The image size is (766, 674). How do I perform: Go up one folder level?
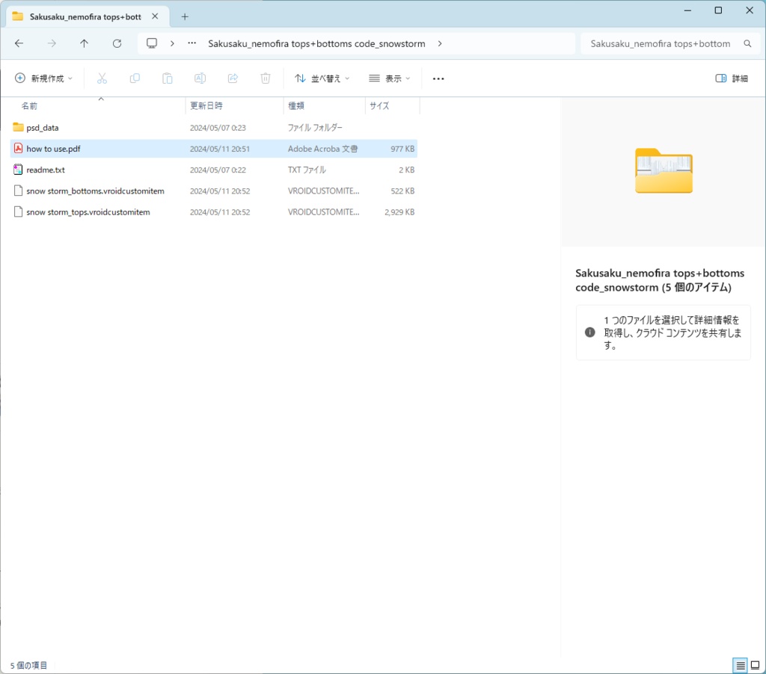[x=84, y=43]
